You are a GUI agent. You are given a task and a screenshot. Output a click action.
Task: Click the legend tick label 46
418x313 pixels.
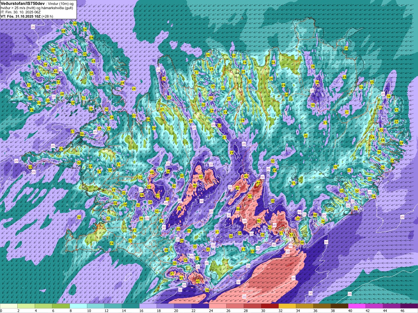coord(402,311)
